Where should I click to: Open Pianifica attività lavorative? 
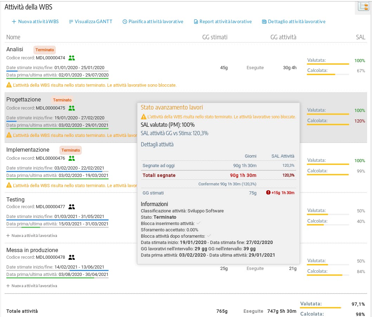(153, 22)
